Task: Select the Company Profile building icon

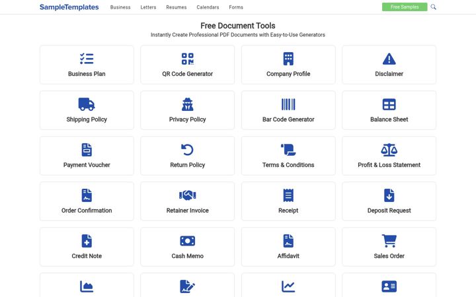Action: 288,59
